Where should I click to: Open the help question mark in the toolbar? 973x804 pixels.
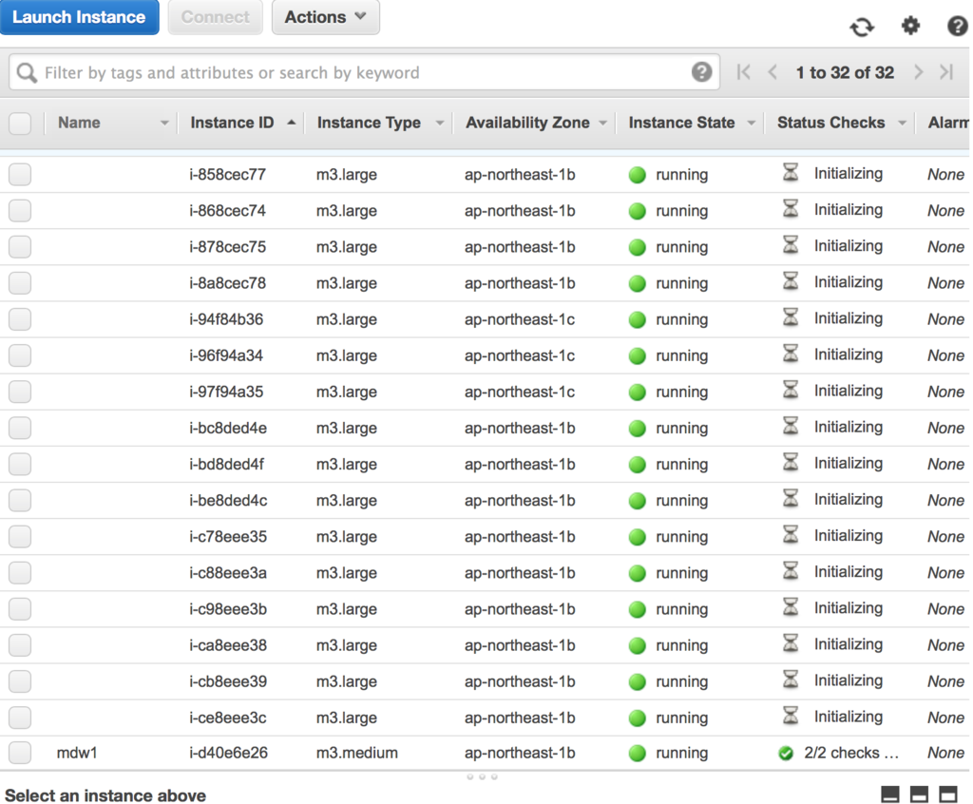958,26
